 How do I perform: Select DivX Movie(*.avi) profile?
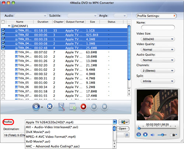pos(69,132)
